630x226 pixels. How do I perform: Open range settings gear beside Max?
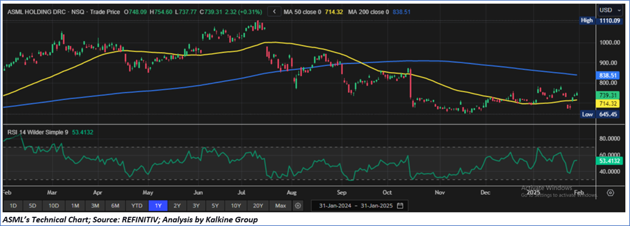298,206
